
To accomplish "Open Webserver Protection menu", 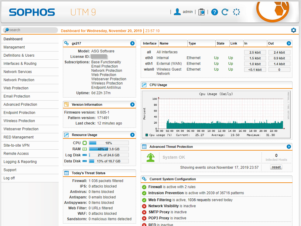I will click(30, 129).
